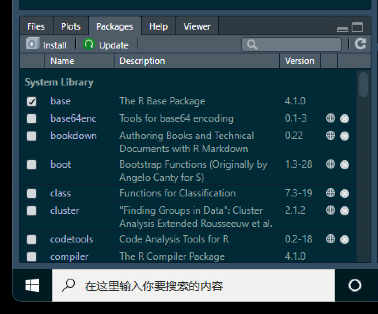Open web documentation for base64enc
The image size is (378, 314).
pos(331,118)
